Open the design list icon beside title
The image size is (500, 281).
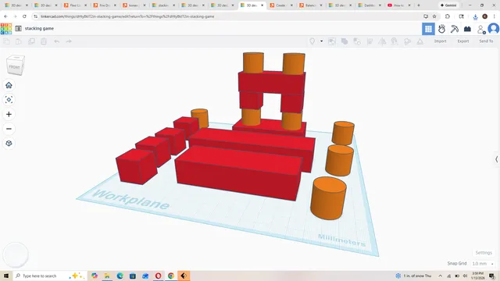[18, 29]
